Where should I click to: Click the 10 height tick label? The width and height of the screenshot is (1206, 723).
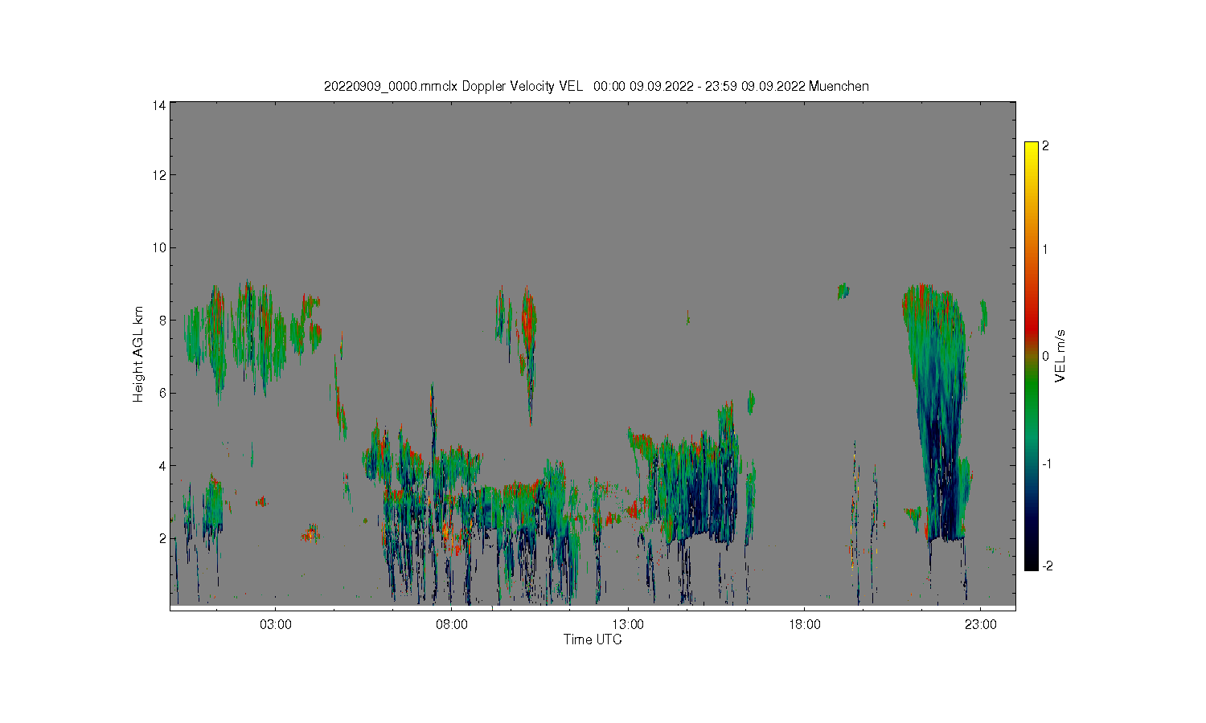(159, 247)
